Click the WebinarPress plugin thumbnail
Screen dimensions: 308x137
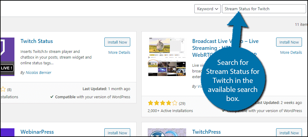[8, 132]
